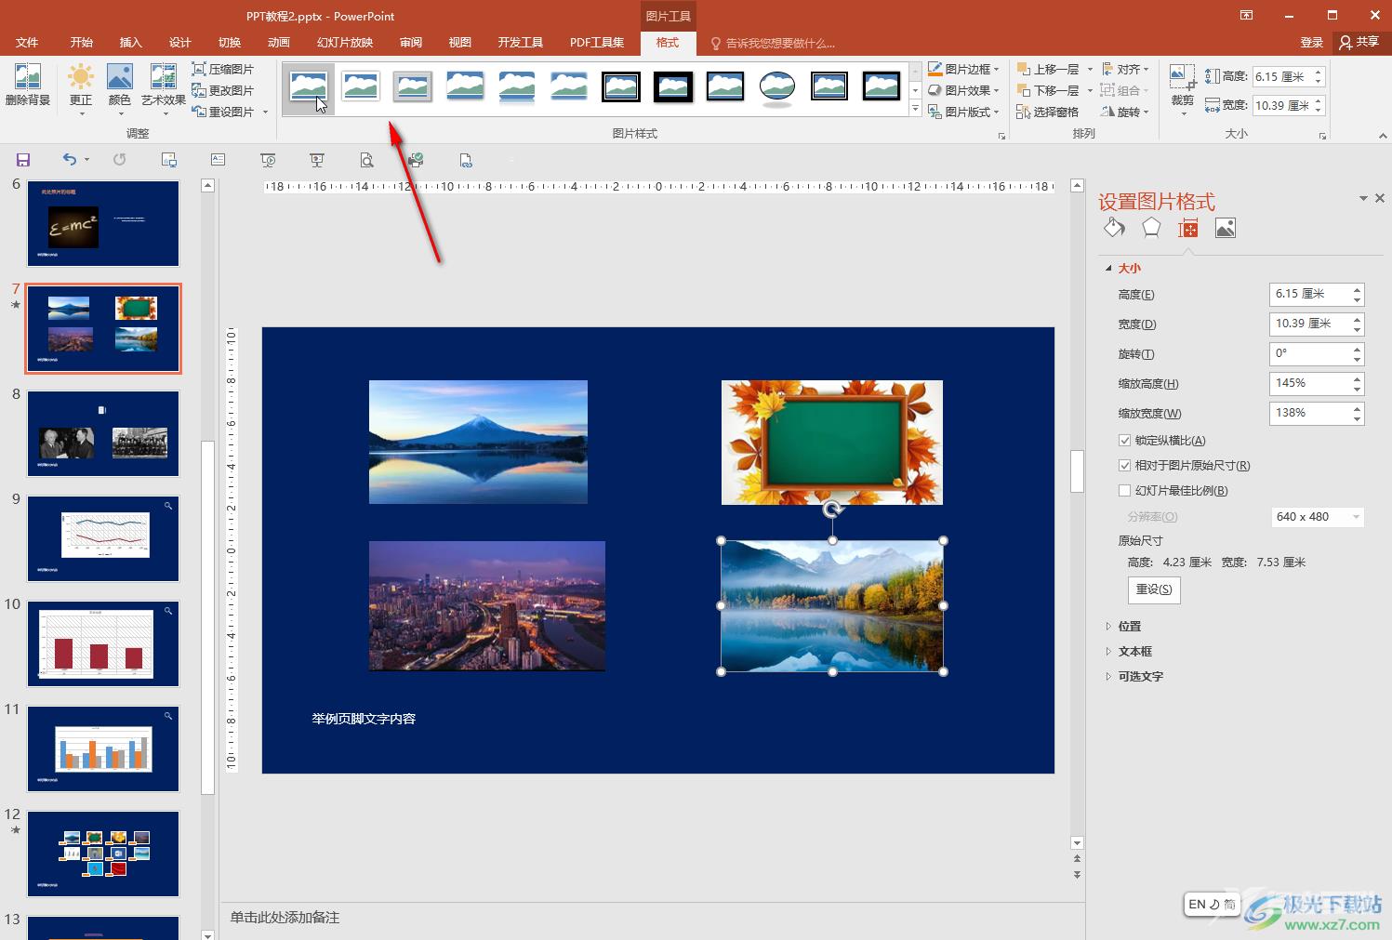Switch to the Insert (插入) tab
1392x940 pixels.
[x=131, y=43]
